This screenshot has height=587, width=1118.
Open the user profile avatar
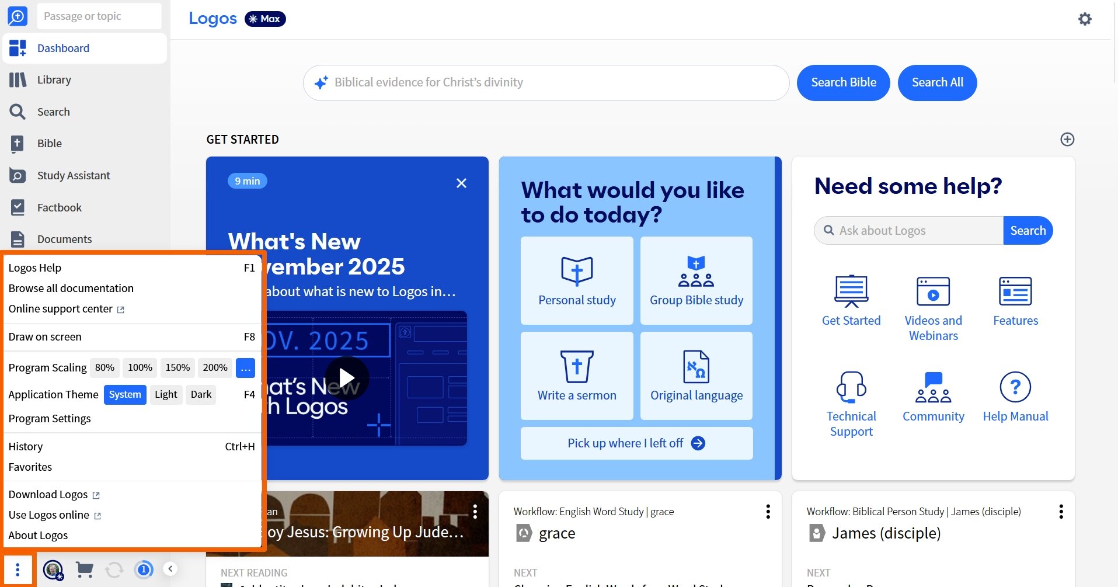click(53, 569)
